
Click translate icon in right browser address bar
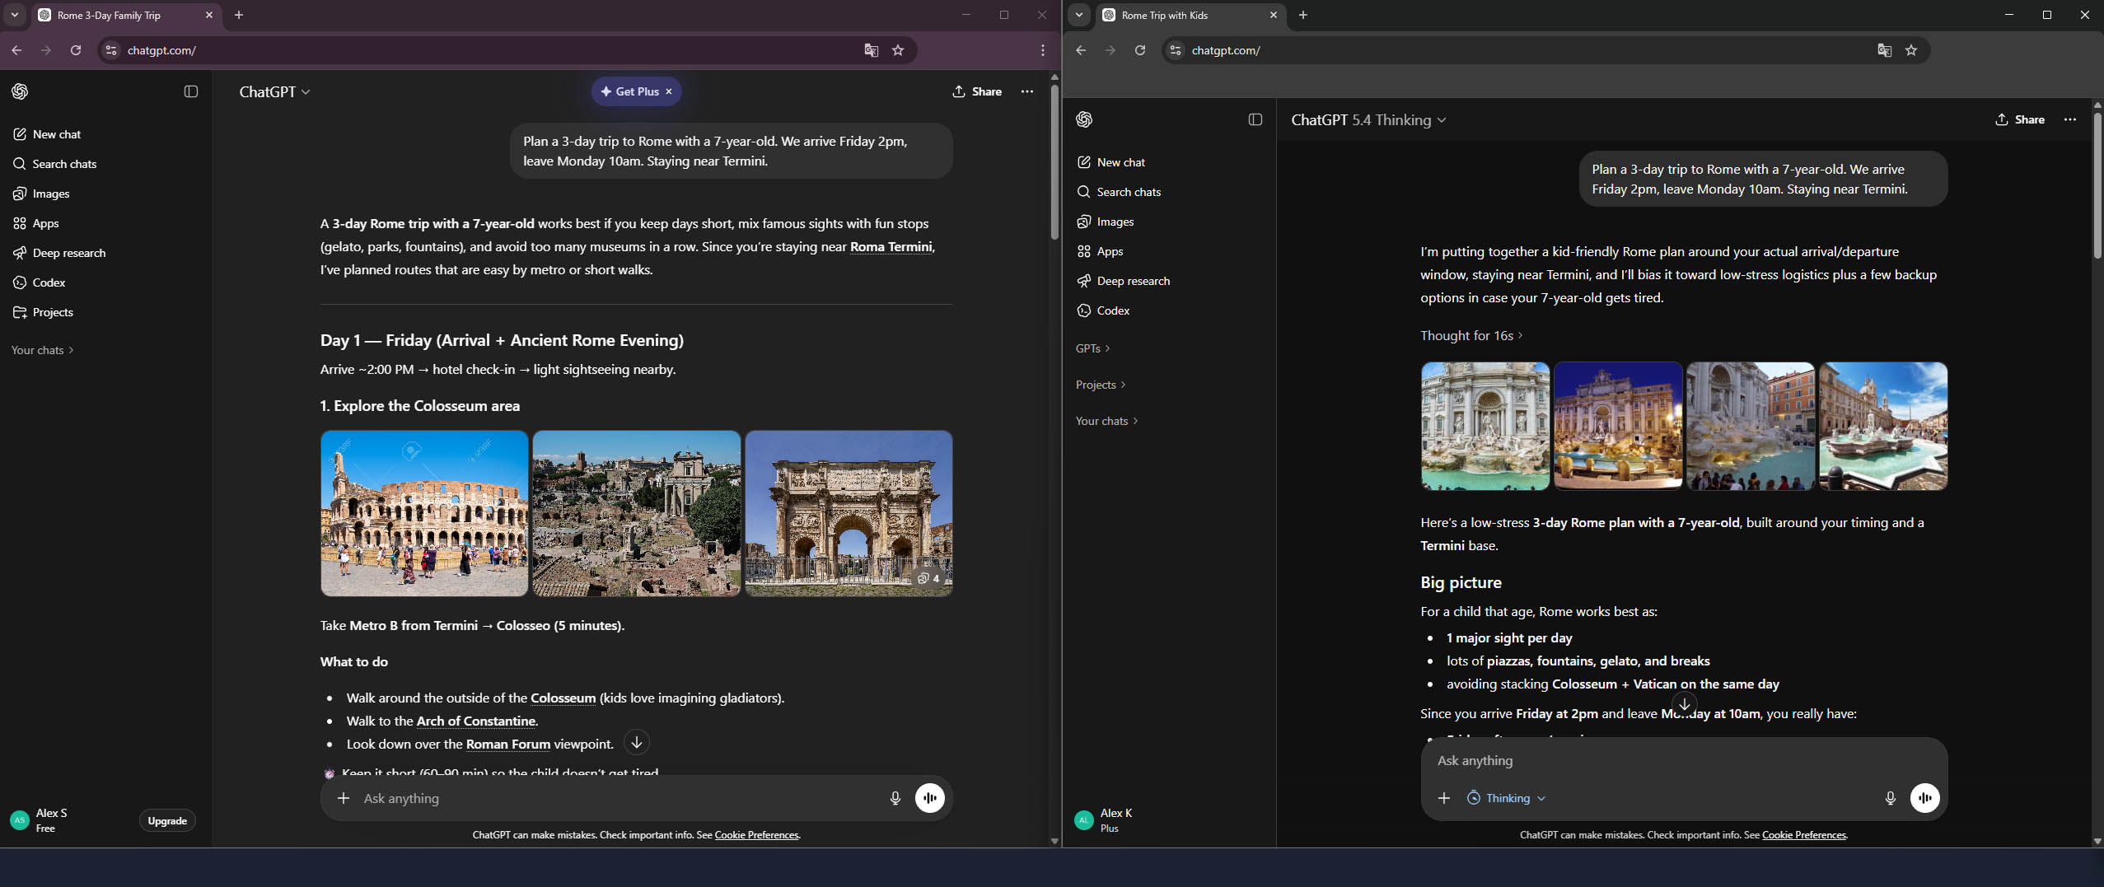(x=1884, y=50)
